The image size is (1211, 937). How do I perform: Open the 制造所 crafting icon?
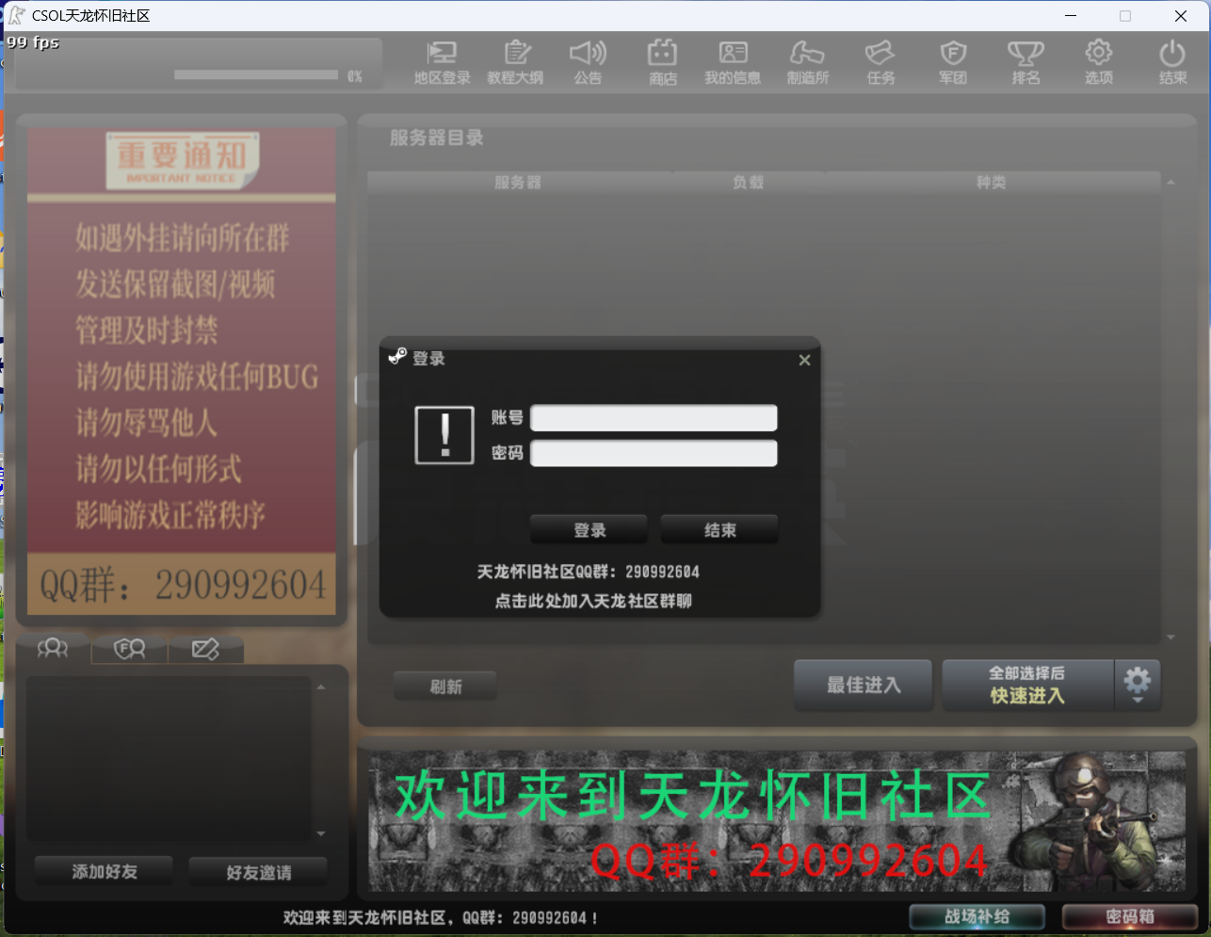[807, 62]
